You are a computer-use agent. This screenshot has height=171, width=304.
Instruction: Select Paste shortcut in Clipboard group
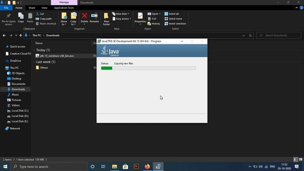[46, 24]
